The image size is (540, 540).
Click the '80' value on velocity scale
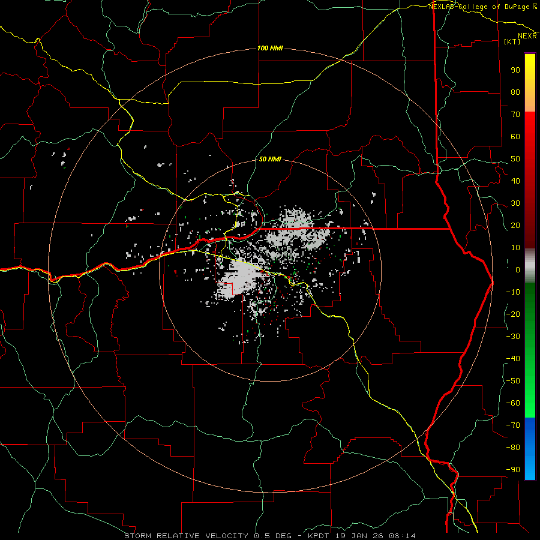coord(515,92)
